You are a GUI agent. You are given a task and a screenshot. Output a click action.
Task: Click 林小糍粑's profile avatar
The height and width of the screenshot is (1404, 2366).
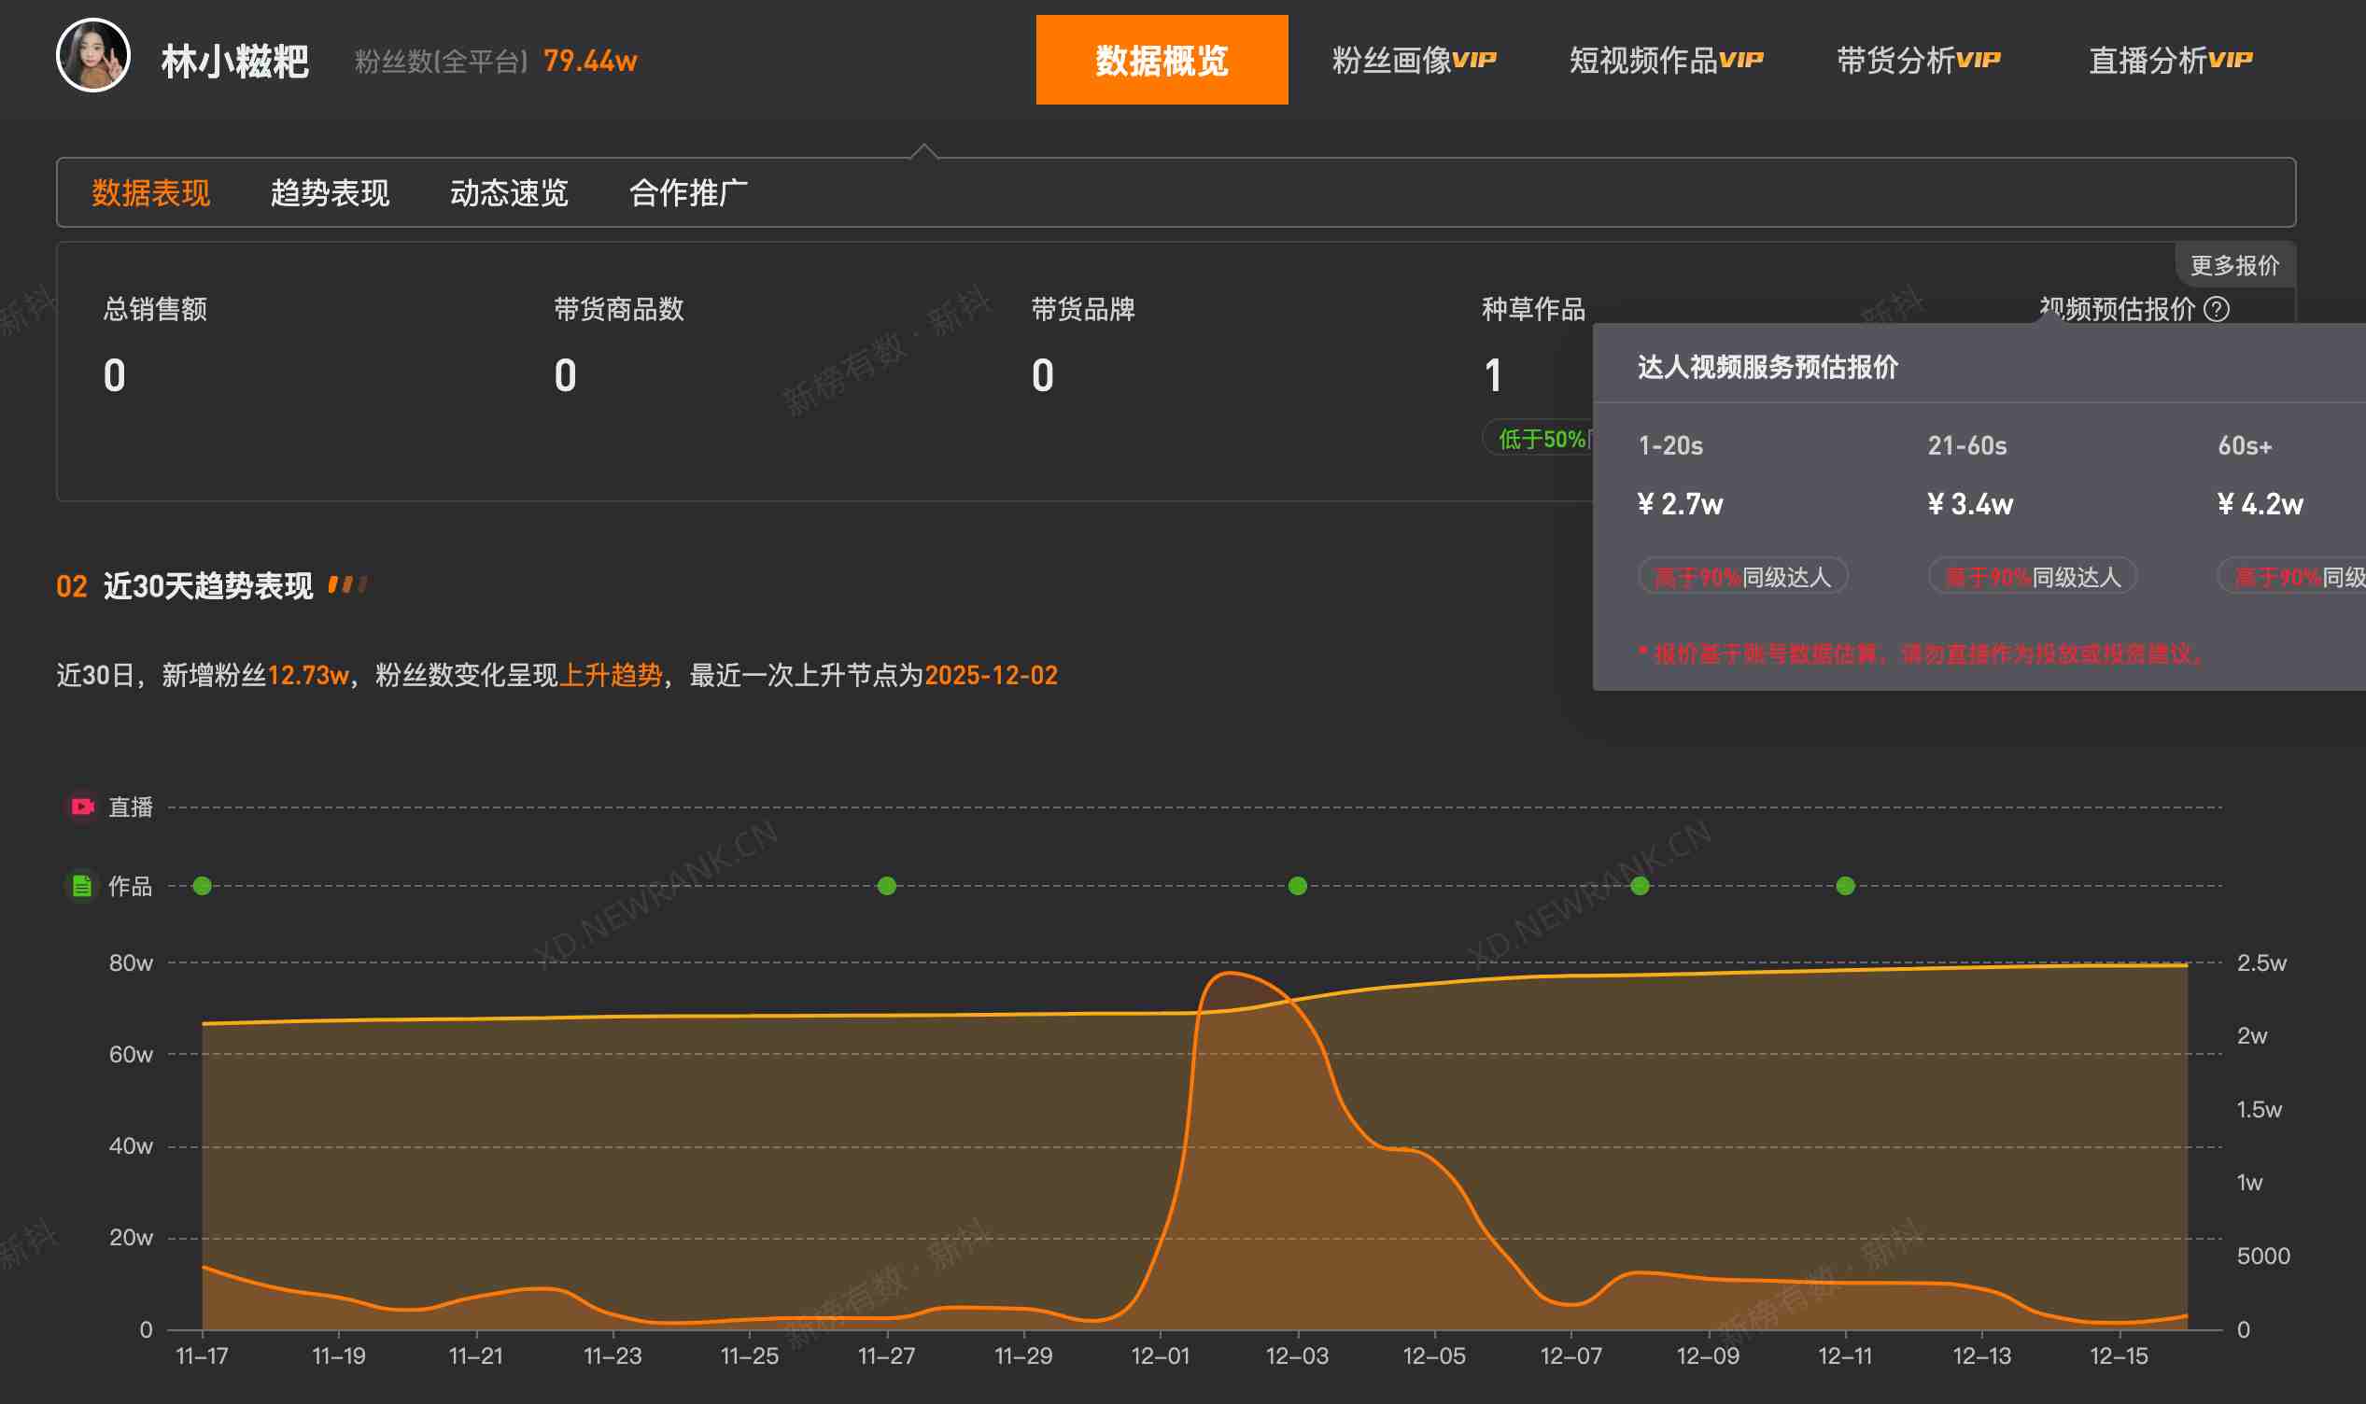point(95,59)
